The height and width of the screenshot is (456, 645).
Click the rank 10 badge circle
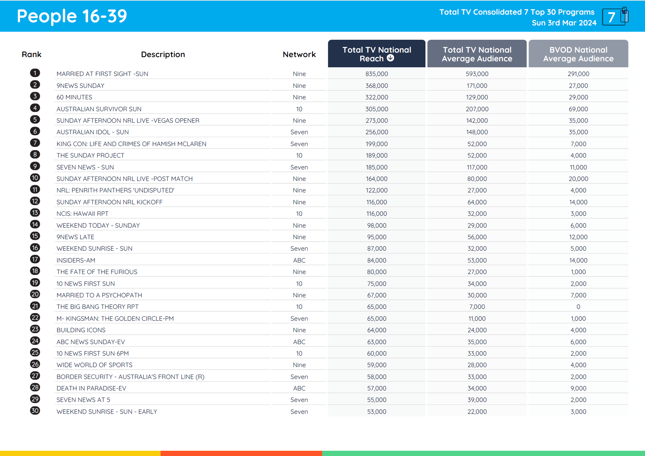[x=35, y=178]
